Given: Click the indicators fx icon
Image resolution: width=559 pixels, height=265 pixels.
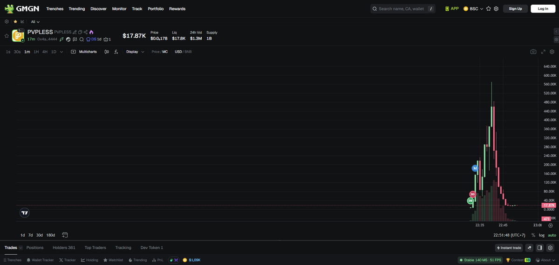Looking at the screenshot, I should 116,52.
